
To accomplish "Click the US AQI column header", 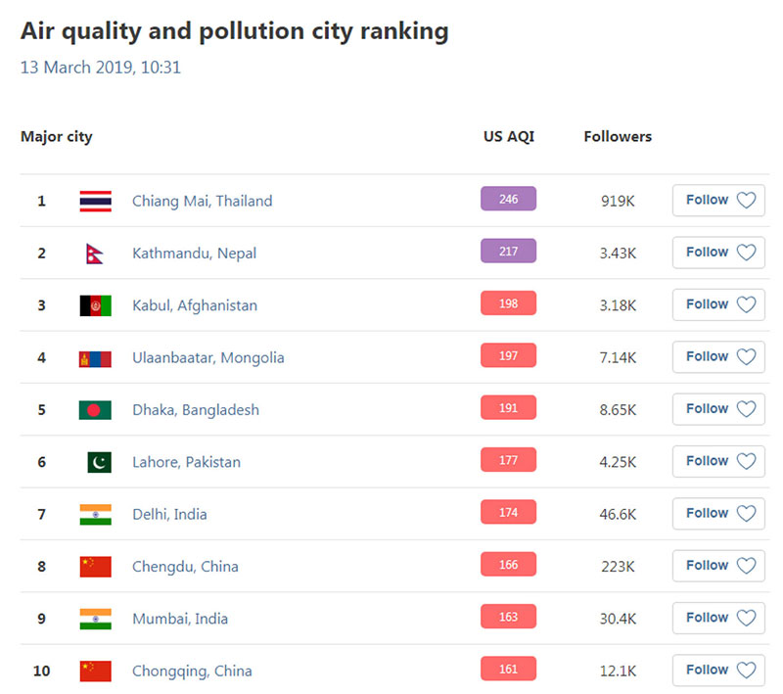I will pos(509,137).
